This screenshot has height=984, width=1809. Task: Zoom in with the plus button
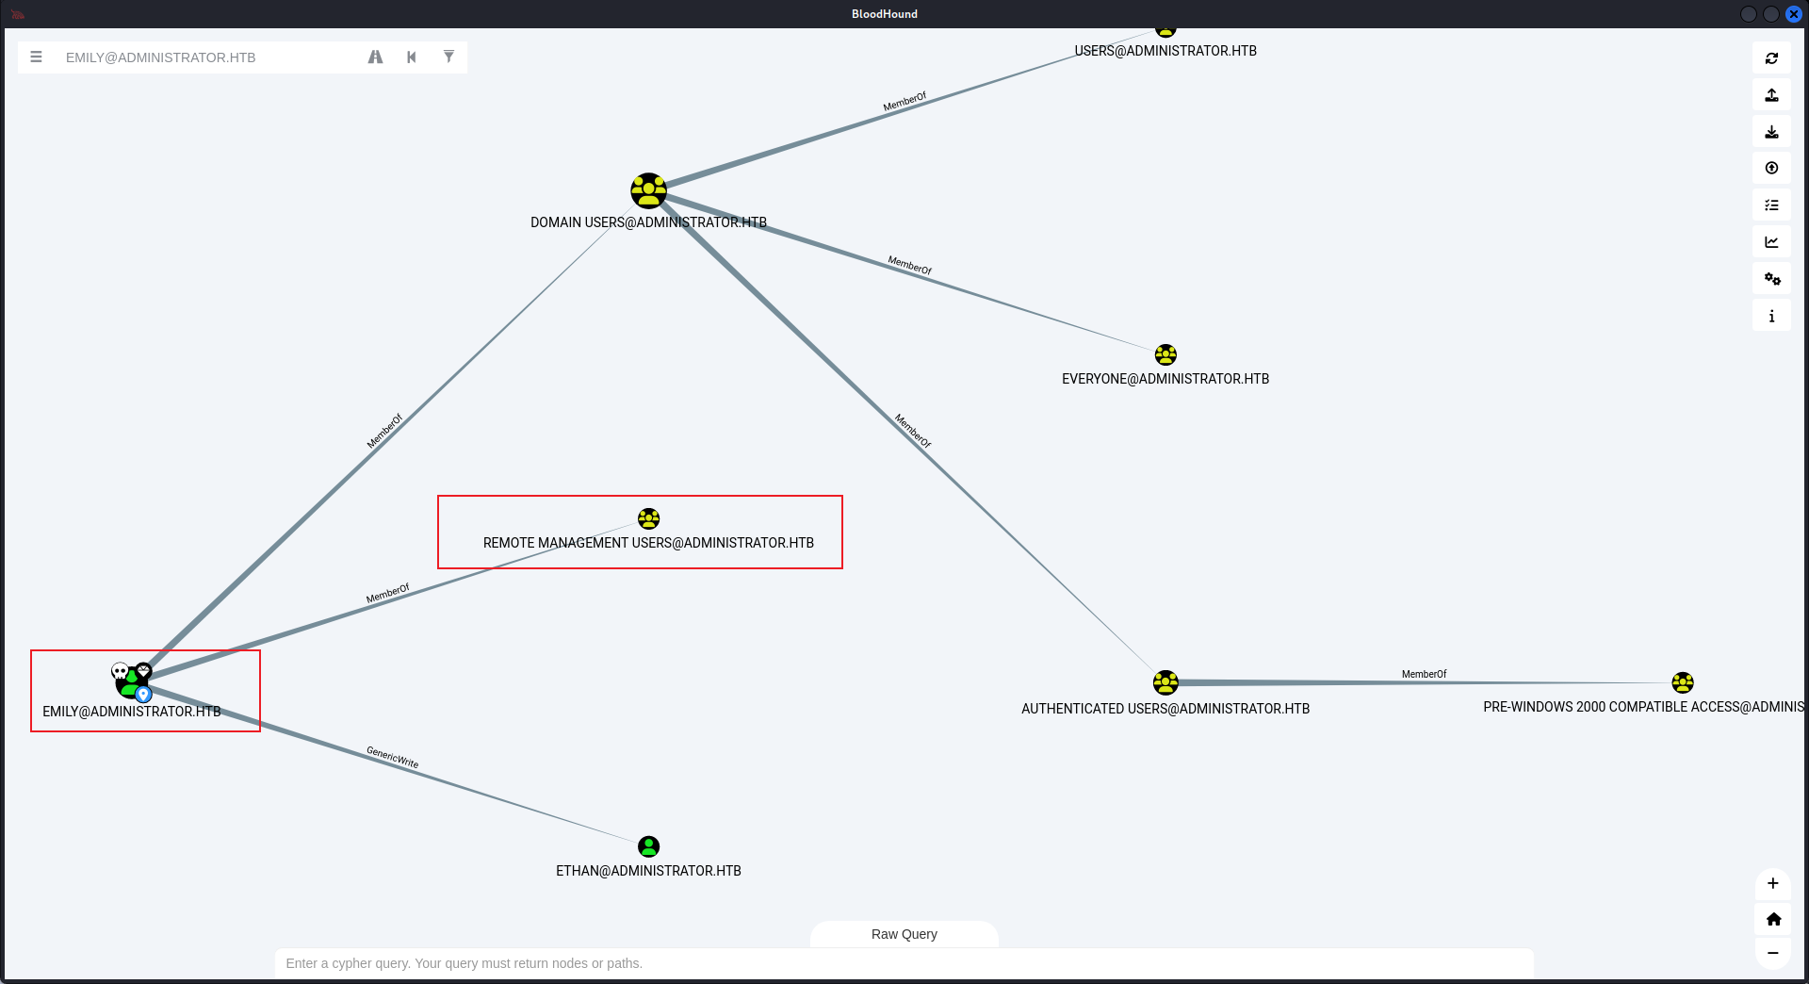[1772, 883]
